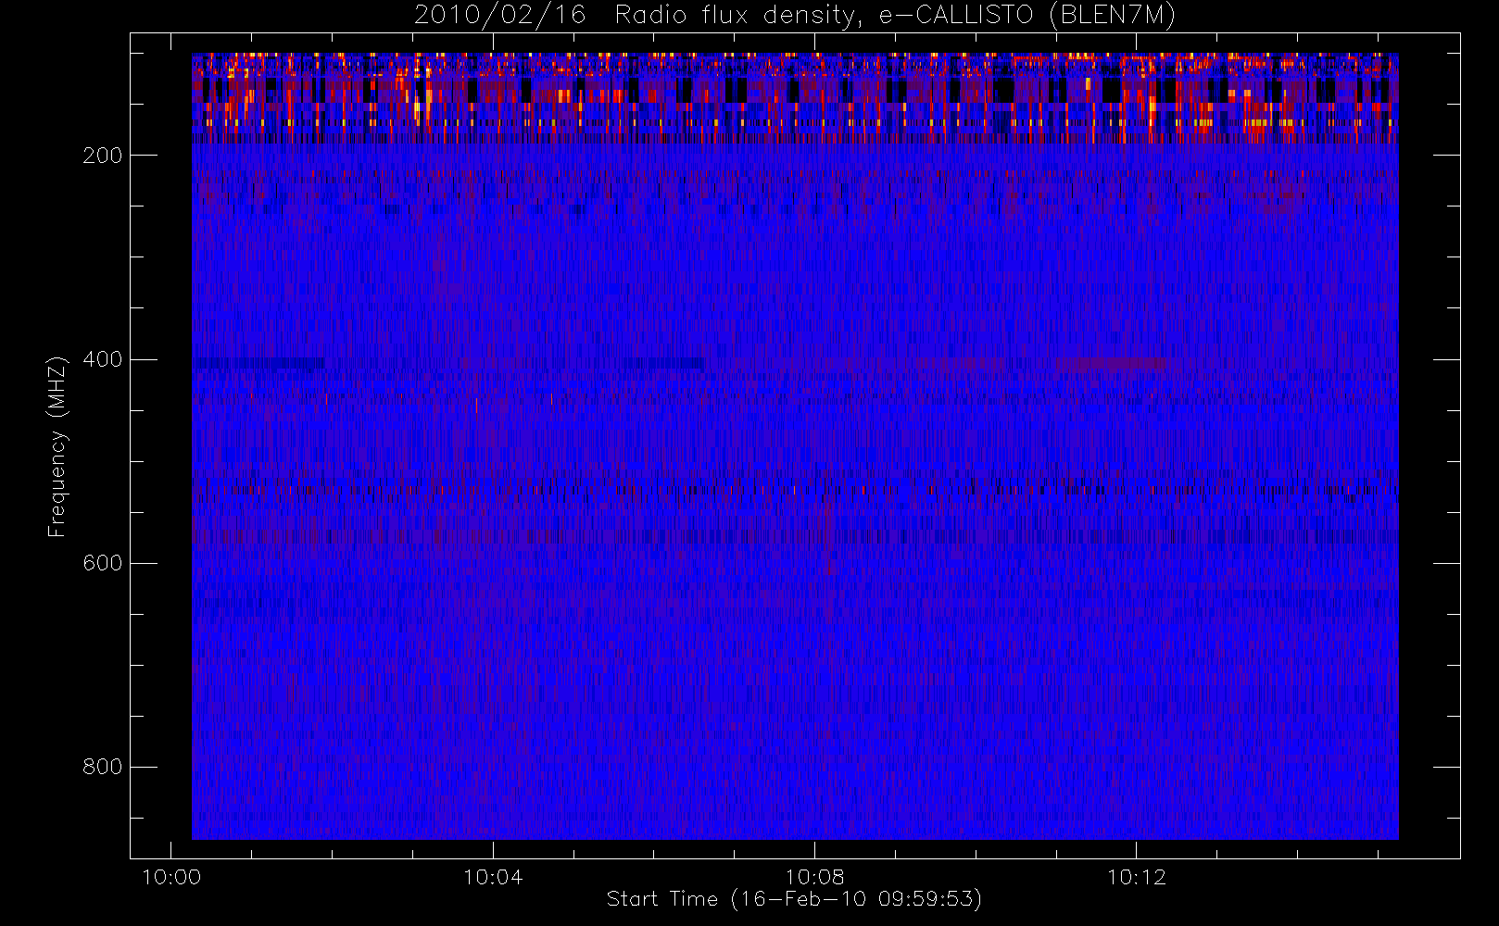
Task: Click the 10:00 time tick label
Action: pyautogui.click(x=171, y=877)
